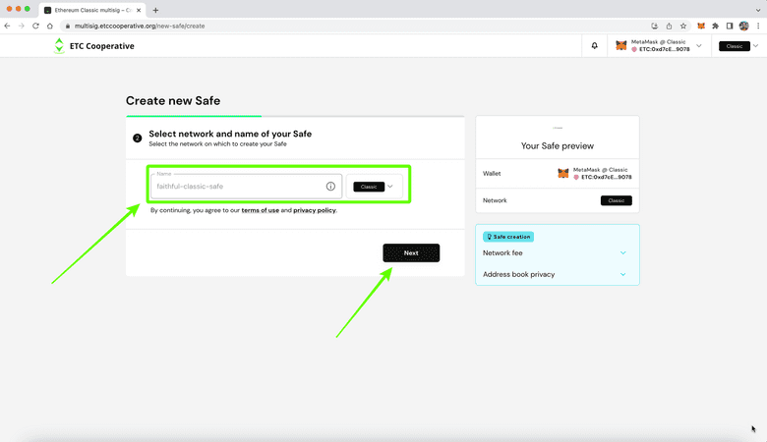Click the MetaMask extension fox icon in toolbar
This screenshot has width=767, height=442.
click(701, 26)
